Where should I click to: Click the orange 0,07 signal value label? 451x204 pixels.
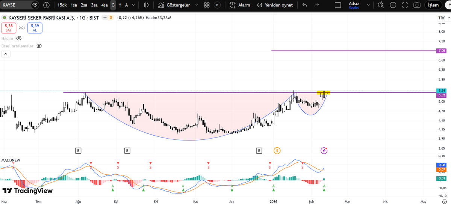(441, 170)
